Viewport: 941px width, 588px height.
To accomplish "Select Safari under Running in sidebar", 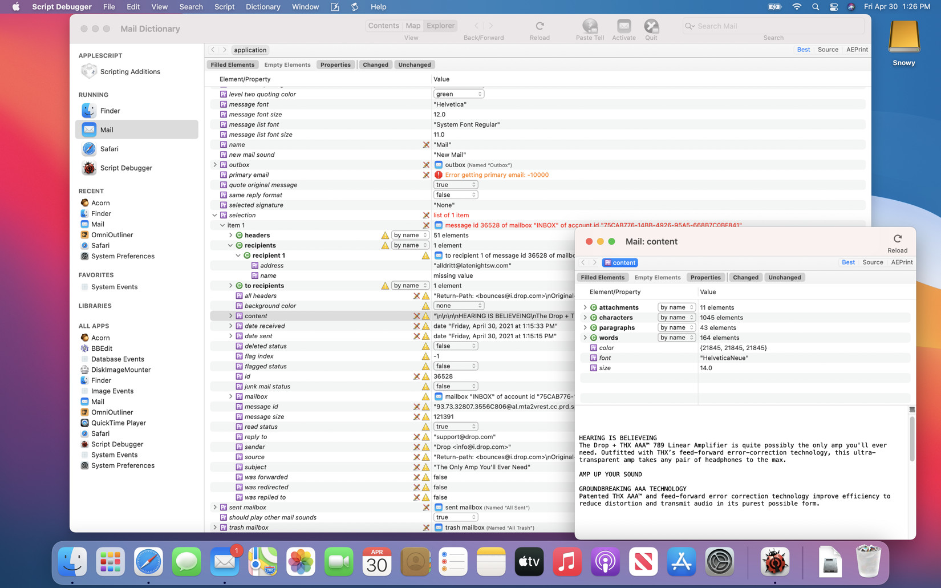I will tap(109, 149).
